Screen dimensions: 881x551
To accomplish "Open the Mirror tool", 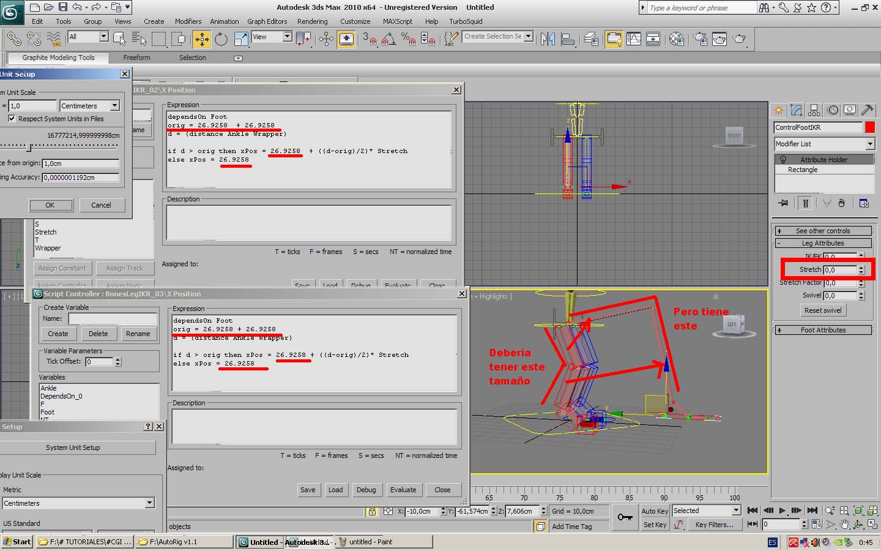I will point(548,39).
